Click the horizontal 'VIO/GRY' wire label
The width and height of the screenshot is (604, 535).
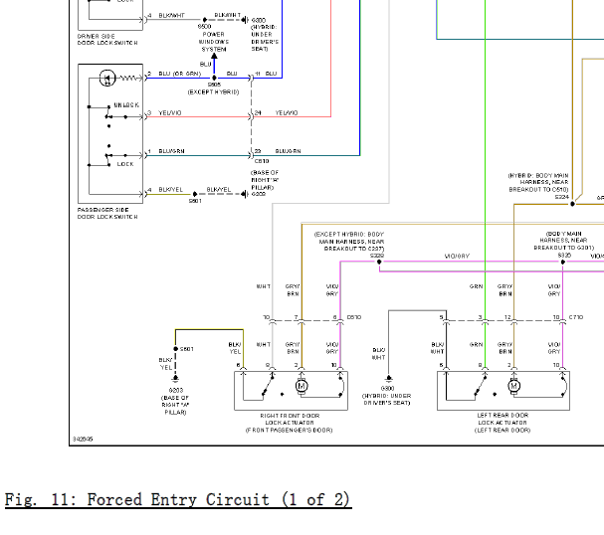click(x=457, y=256)
